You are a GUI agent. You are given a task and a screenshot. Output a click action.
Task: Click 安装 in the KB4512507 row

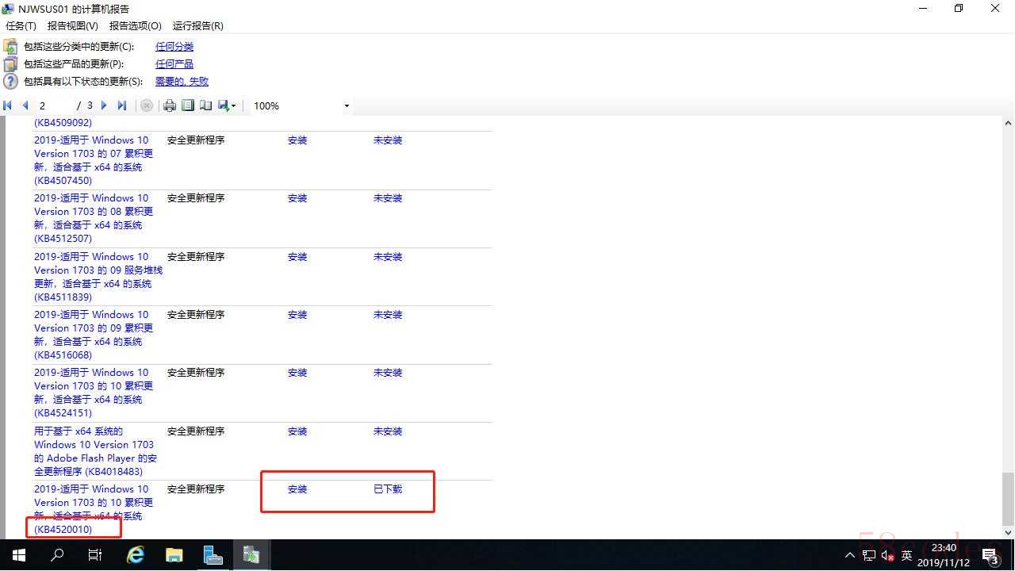coord(297,198)
